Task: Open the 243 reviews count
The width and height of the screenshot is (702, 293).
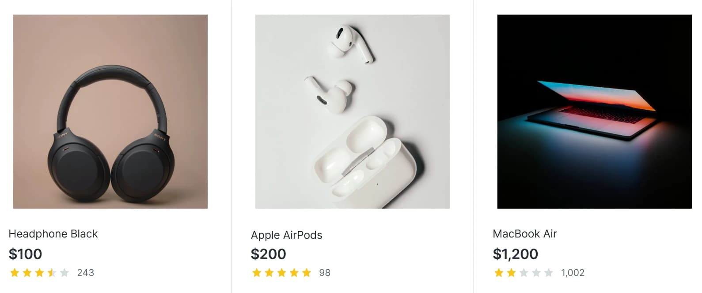Action: (85, 273)
